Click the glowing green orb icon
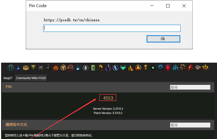The height and width of the screenshot is (139, 217). (x=153, y=68)
